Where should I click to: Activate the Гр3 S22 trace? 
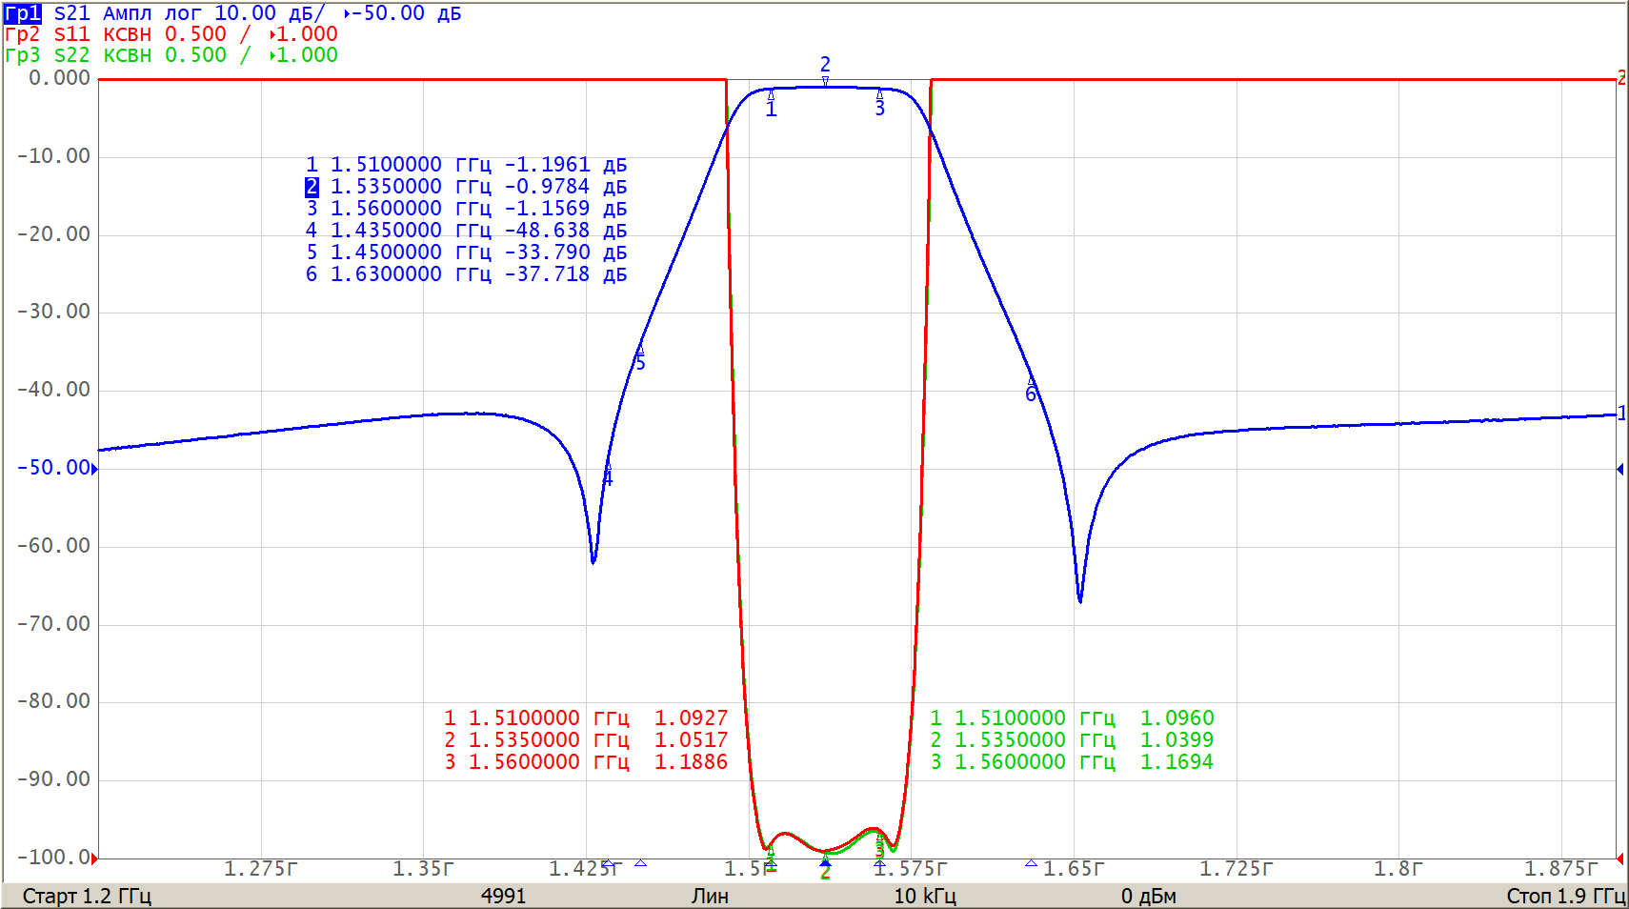point(48,55)
